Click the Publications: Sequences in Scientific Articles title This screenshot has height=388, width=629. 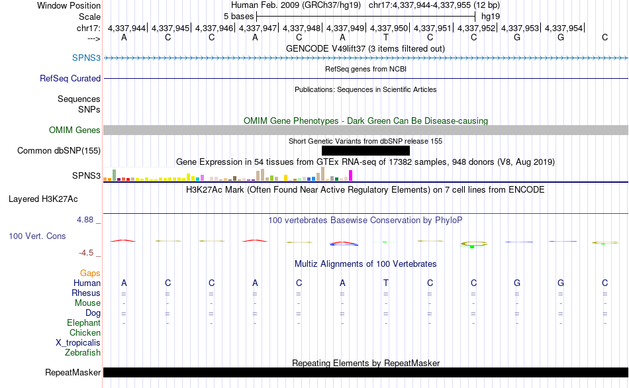click(x=365, y=89)
